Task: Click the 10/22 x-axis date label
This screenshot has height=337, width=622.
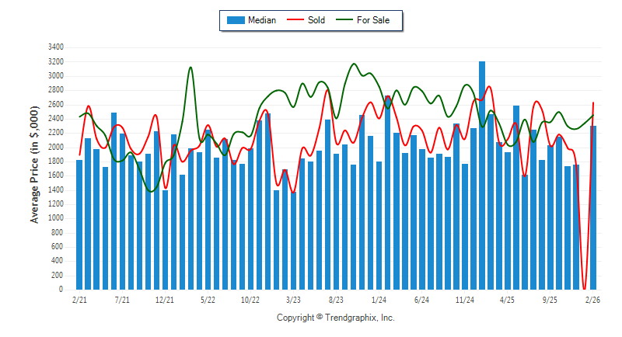Action: pos(250,298)
